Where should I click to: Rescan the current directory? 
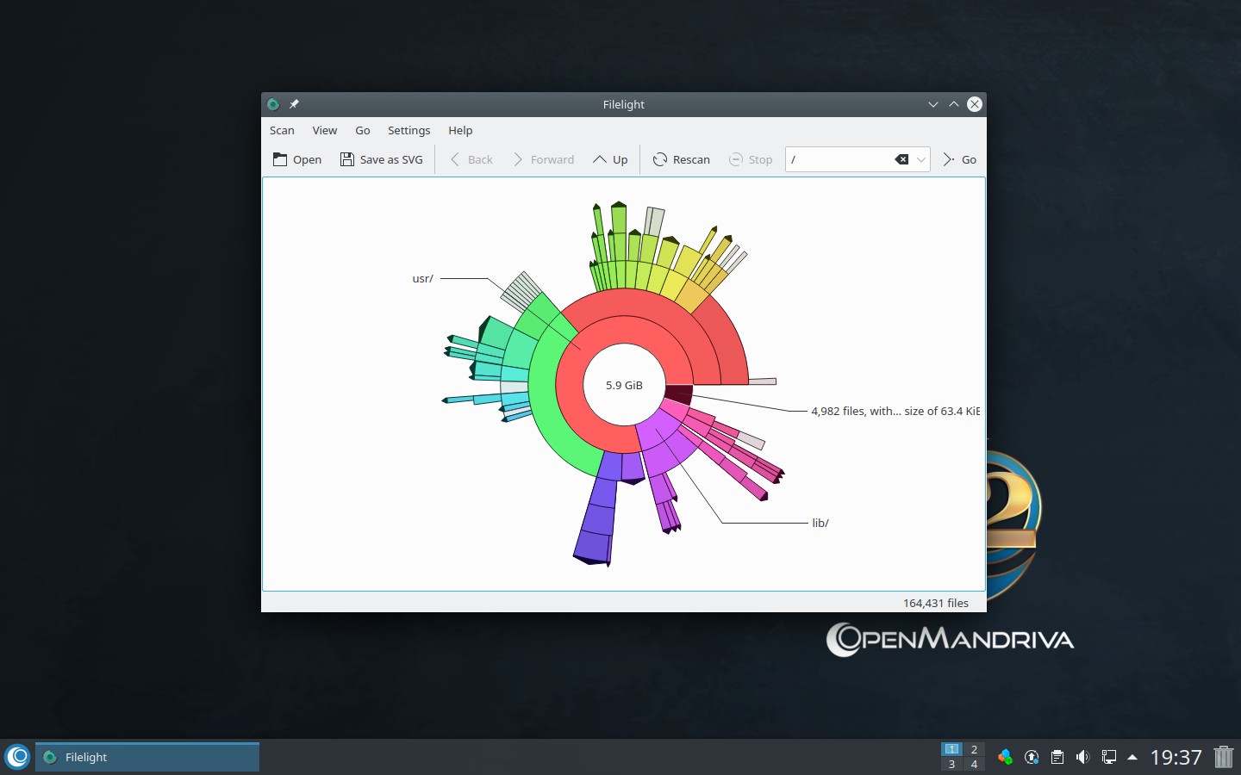(x=682, y=159)
